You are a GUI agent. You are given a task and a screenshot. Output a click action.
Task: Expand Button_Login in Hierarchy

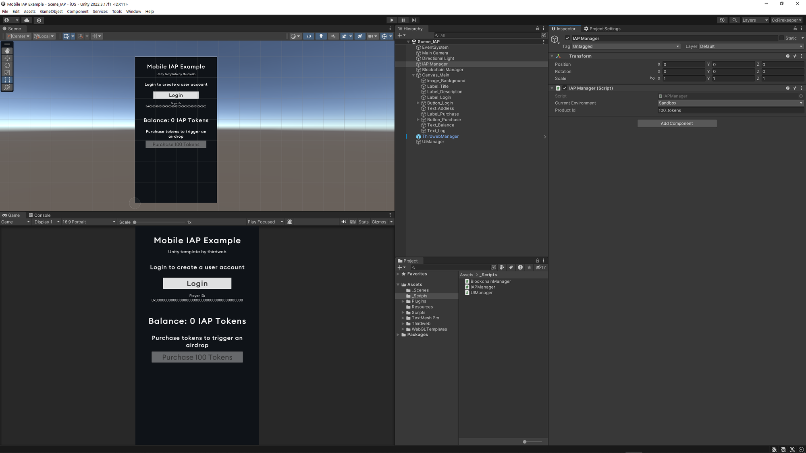coord(418,103)
